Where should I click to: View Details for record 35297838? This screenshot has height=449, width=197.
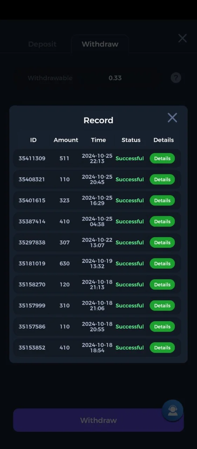coord(162,242)
